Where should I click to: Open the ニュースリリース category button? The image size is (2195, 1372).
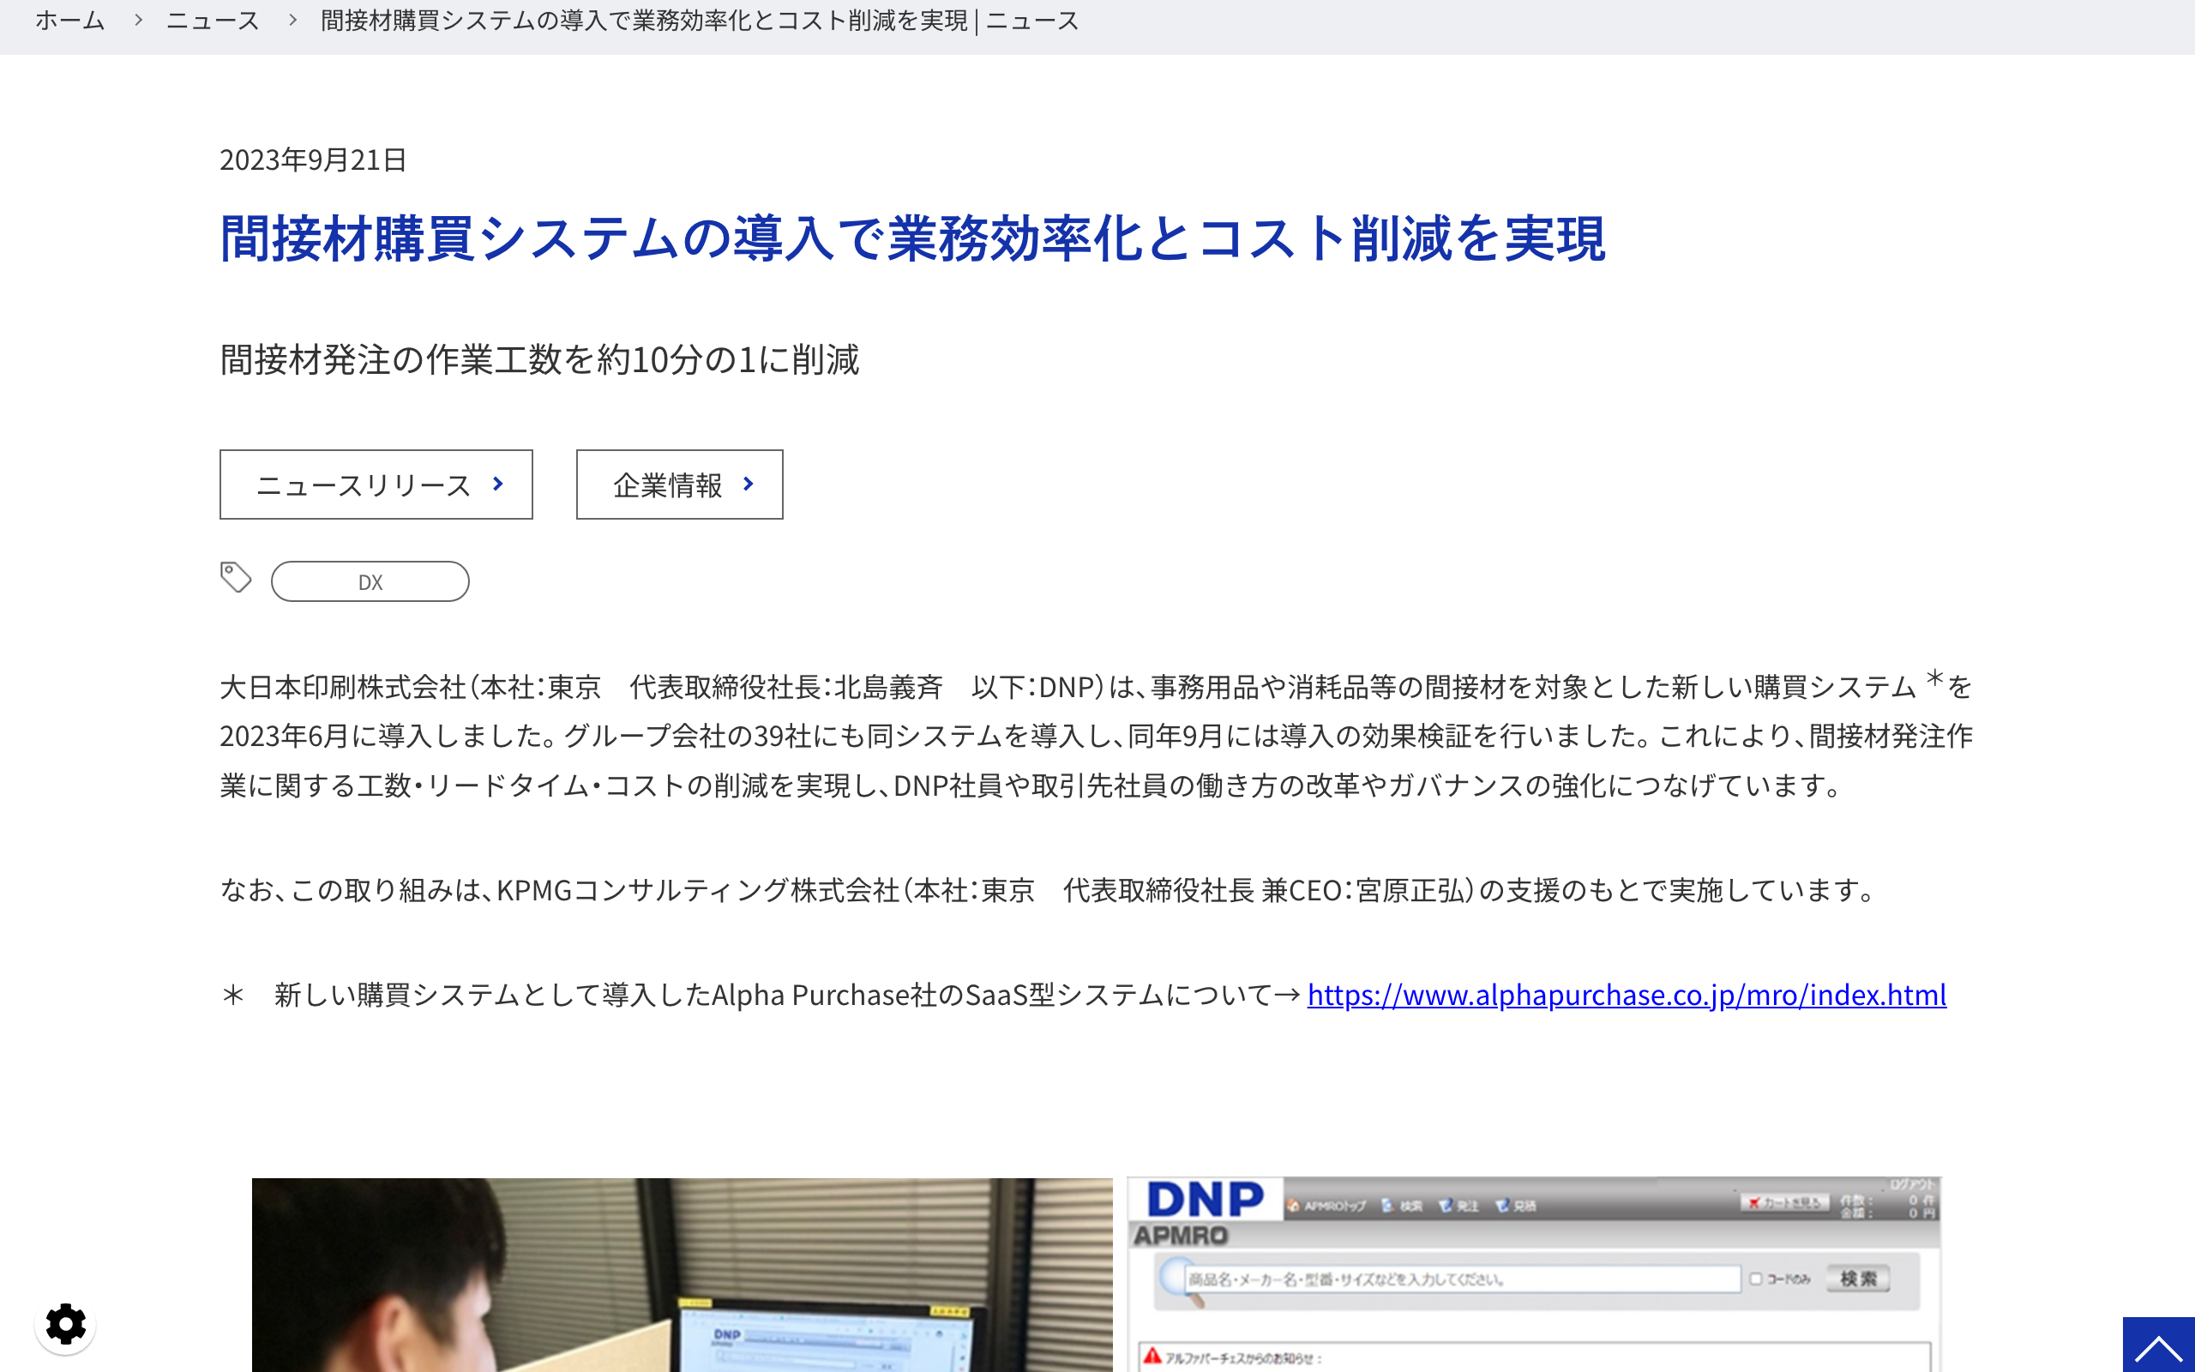[376, 484]
